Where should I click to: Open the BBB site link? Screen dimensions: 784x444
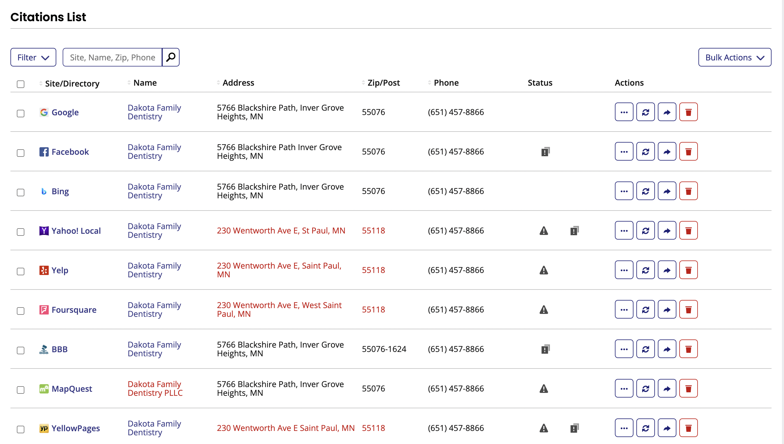[59, 349]
